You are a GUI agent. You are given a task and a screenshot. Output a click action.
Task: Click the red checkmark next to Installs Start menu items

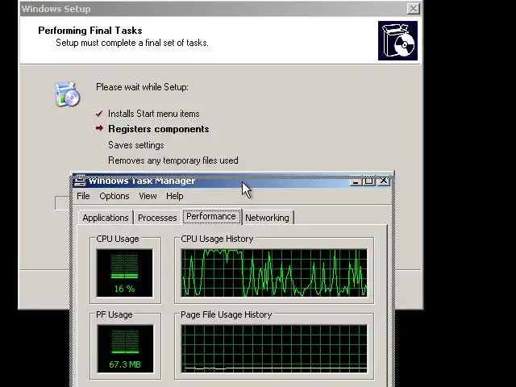tap(99, 114)
